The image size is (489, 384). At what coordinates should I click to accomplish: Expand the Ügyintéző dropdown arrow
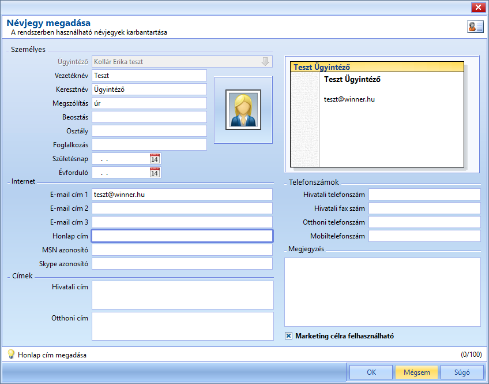click(265, 62)
